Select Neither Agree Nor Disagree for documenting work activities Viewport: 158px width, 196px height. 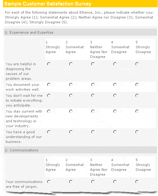click(x=93, y=85)
